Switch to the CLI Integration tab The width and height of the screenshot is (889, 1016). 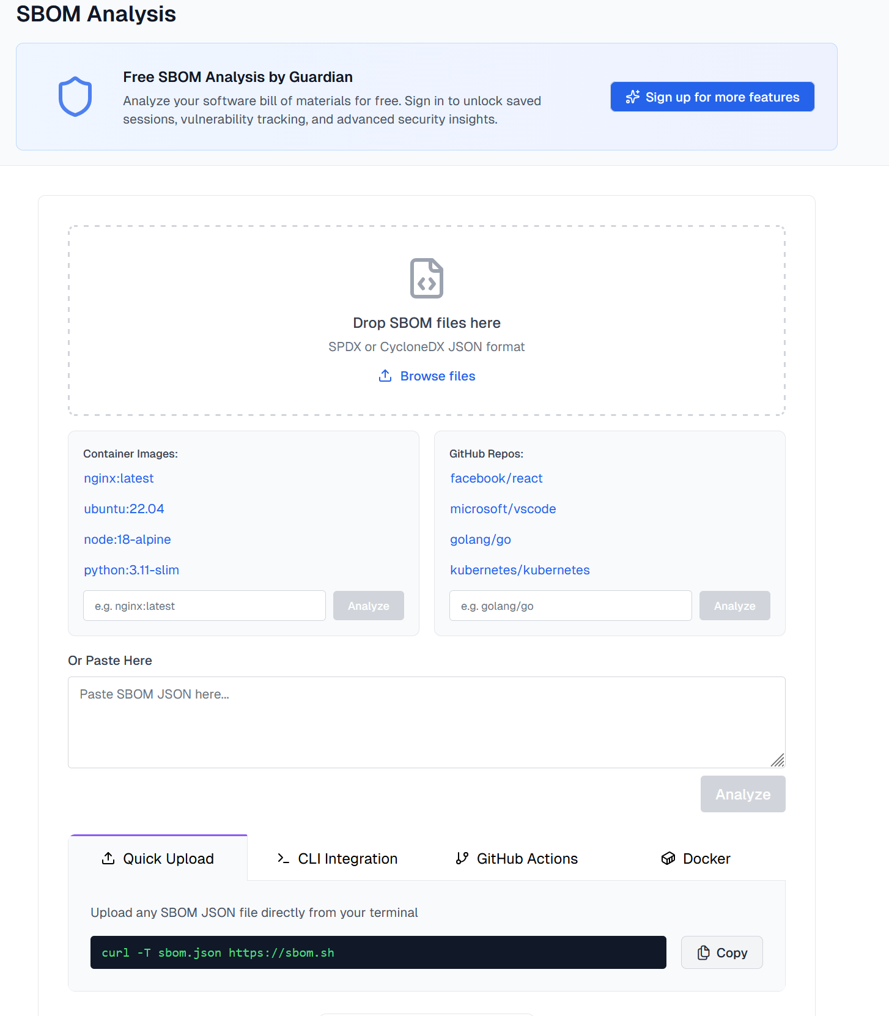(x=337, y=858)
